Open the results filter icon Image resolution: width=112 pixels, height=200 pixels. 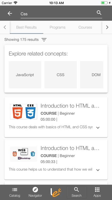(44, 40)
